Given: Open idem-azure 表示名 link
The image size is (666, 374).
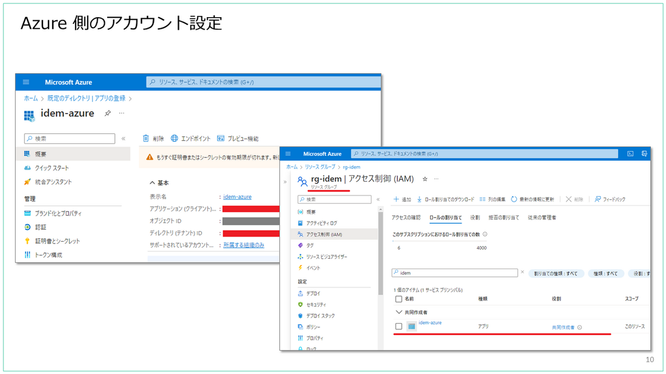Looking at the screenshot, I should point(238,197).
